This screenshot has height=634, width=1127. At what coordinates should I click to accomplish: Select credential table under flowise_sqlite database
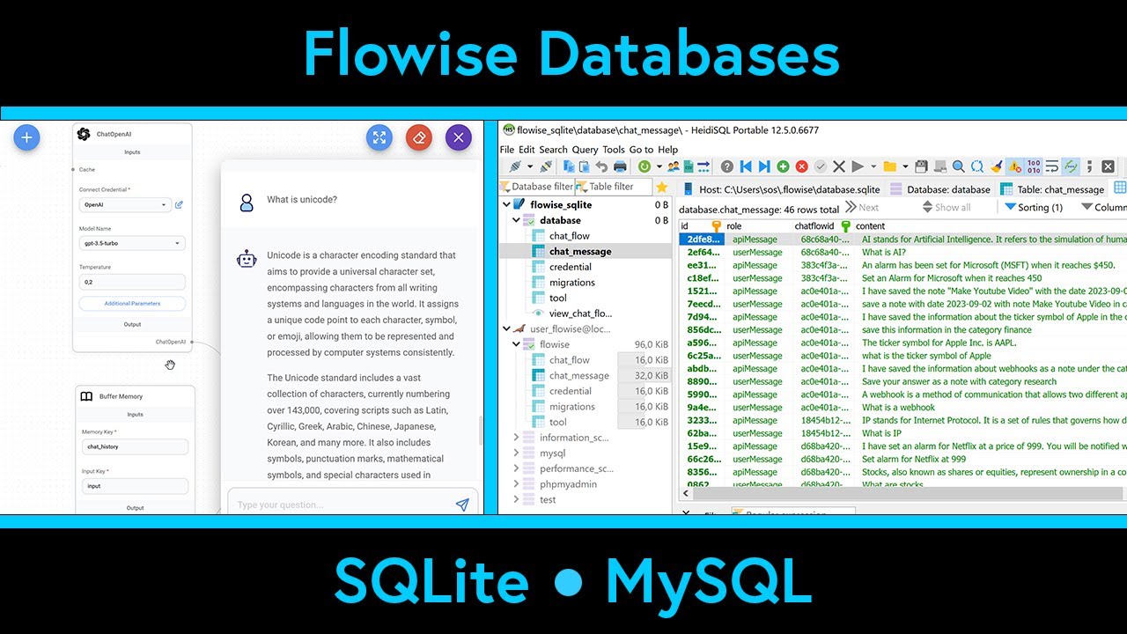coord(571,267)
